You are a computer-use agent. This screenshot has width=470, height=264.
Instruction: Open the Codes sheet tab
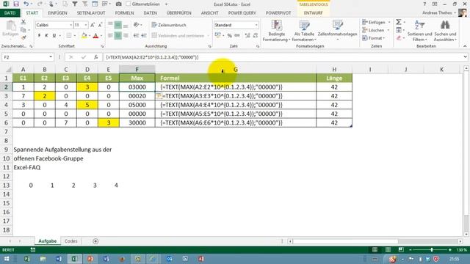(x=70, y=241)
